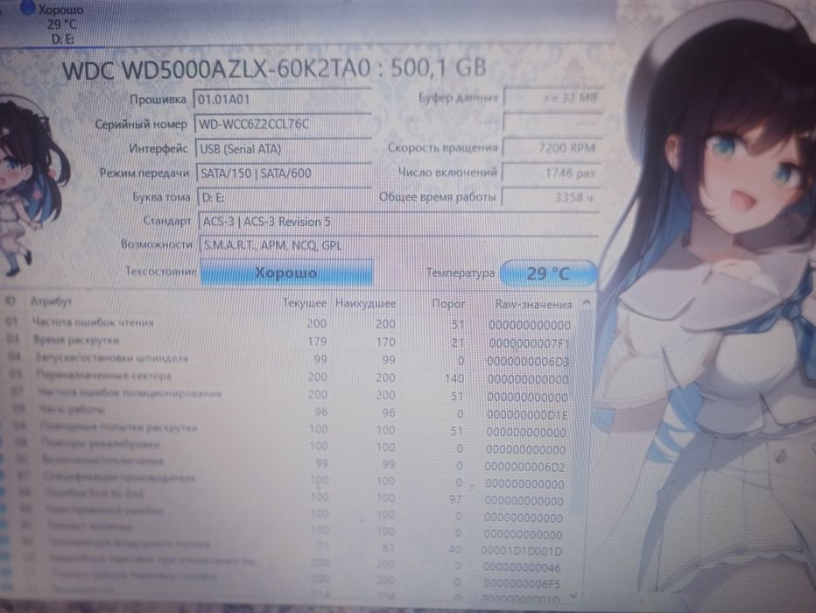Click the power-on hours field 3358 ч
Screen dimensions: 816x613
550,198
